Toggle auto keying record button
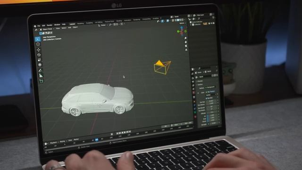The width and height of the screenshot is (302, 170). tap(112, 134)
